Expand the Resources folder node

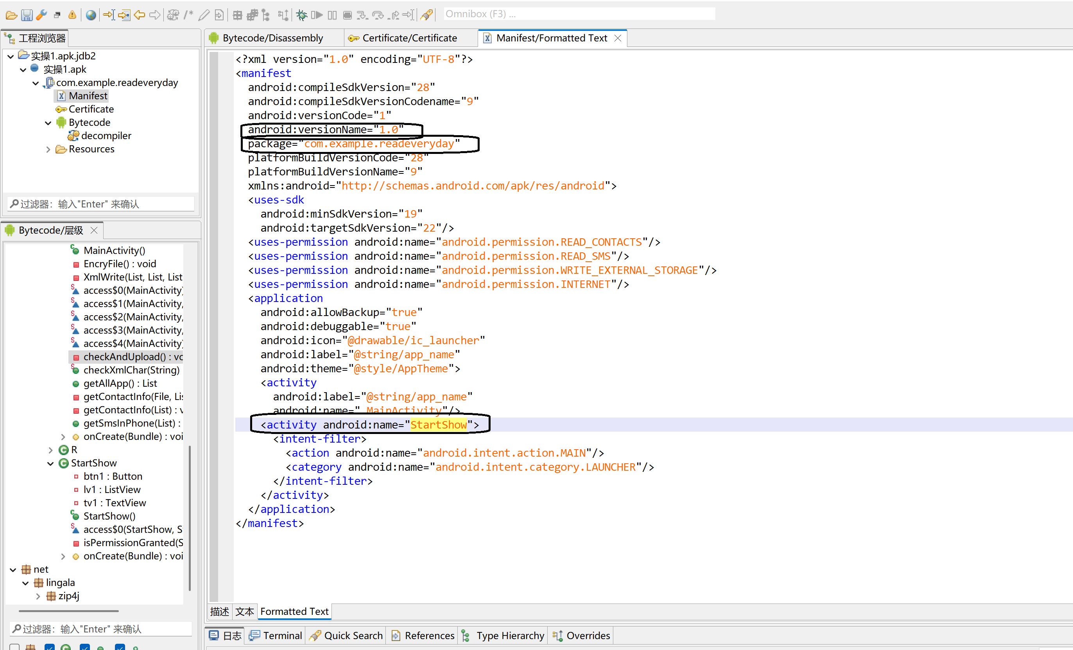pyautogui.click(x=48, y=149)
